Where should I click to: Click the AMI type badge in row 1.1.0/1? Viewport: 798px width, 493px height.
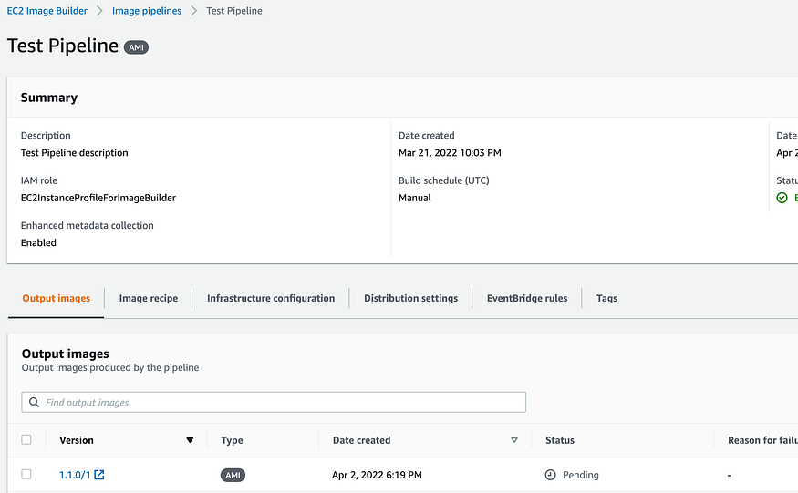[x=233, y=475]
